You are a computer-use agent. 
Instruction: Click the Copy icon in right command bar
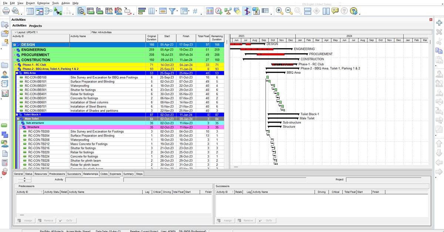coord(439,51)
